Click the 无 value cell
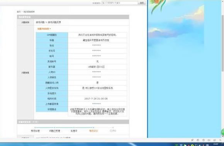 tap(97, 62)
